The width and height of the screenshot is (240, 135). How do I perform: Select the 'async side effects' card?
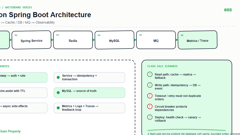[24, 108]
